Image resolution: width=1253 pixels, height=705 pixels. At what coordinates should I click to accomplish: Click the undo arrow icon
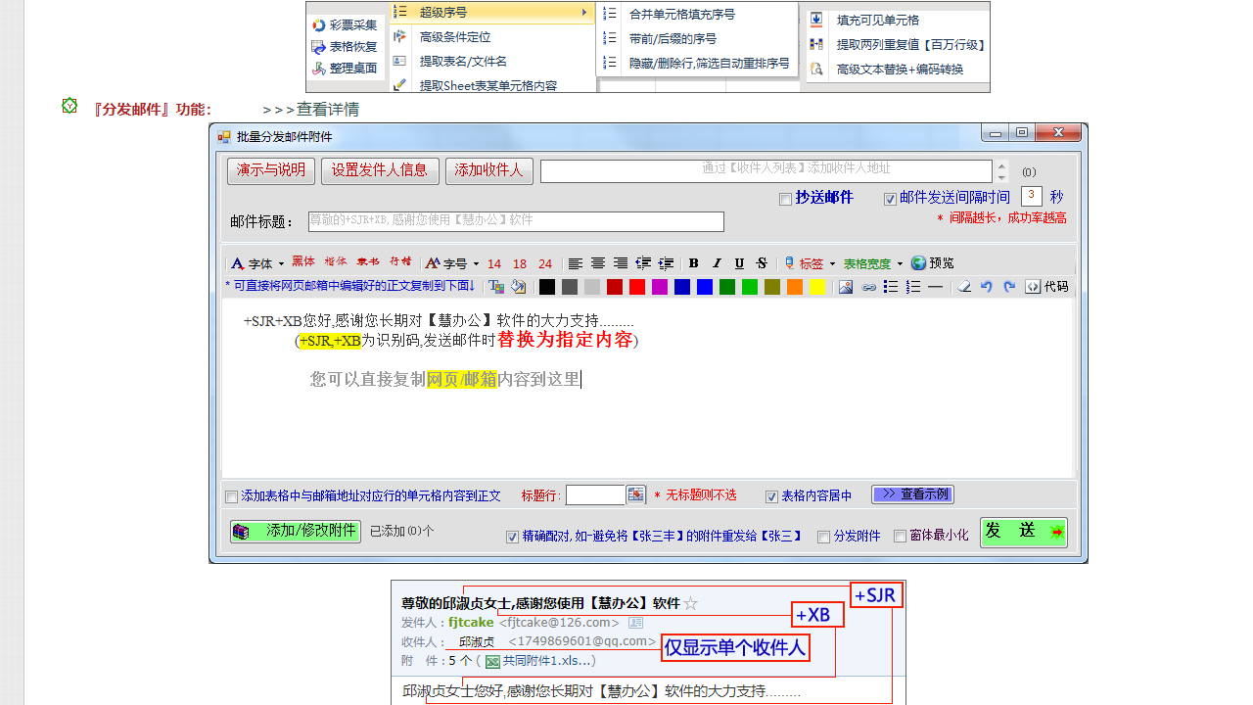pyautogui.click(x=988, y=287)
